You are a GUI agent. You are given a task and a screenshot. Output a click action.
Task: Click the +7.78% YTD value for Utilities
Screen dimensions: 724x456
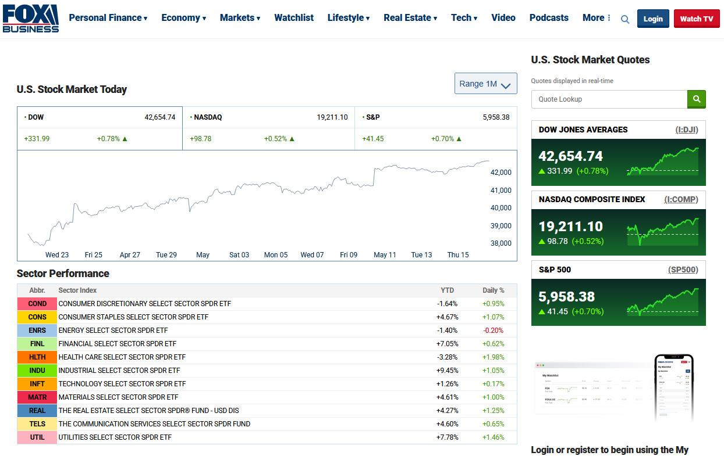point(448,437)
